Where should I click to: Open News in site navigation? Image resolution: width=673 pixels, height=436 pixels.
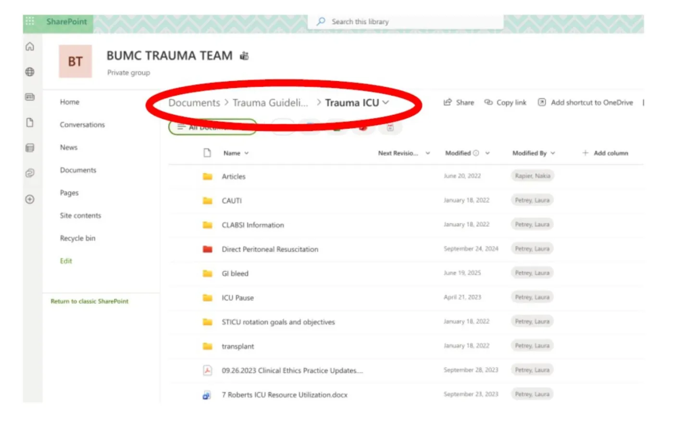[x=69, y=147]
